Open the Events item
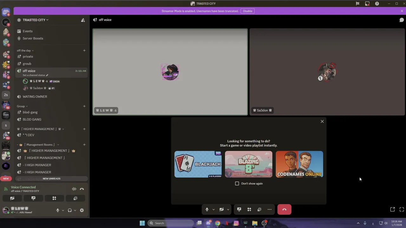406x228 pixels. (x=52, y=31)
